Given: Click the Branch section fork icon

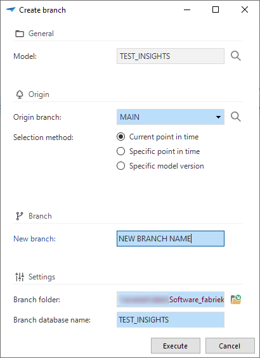Looking at the screenshot, I should [20, 216].
